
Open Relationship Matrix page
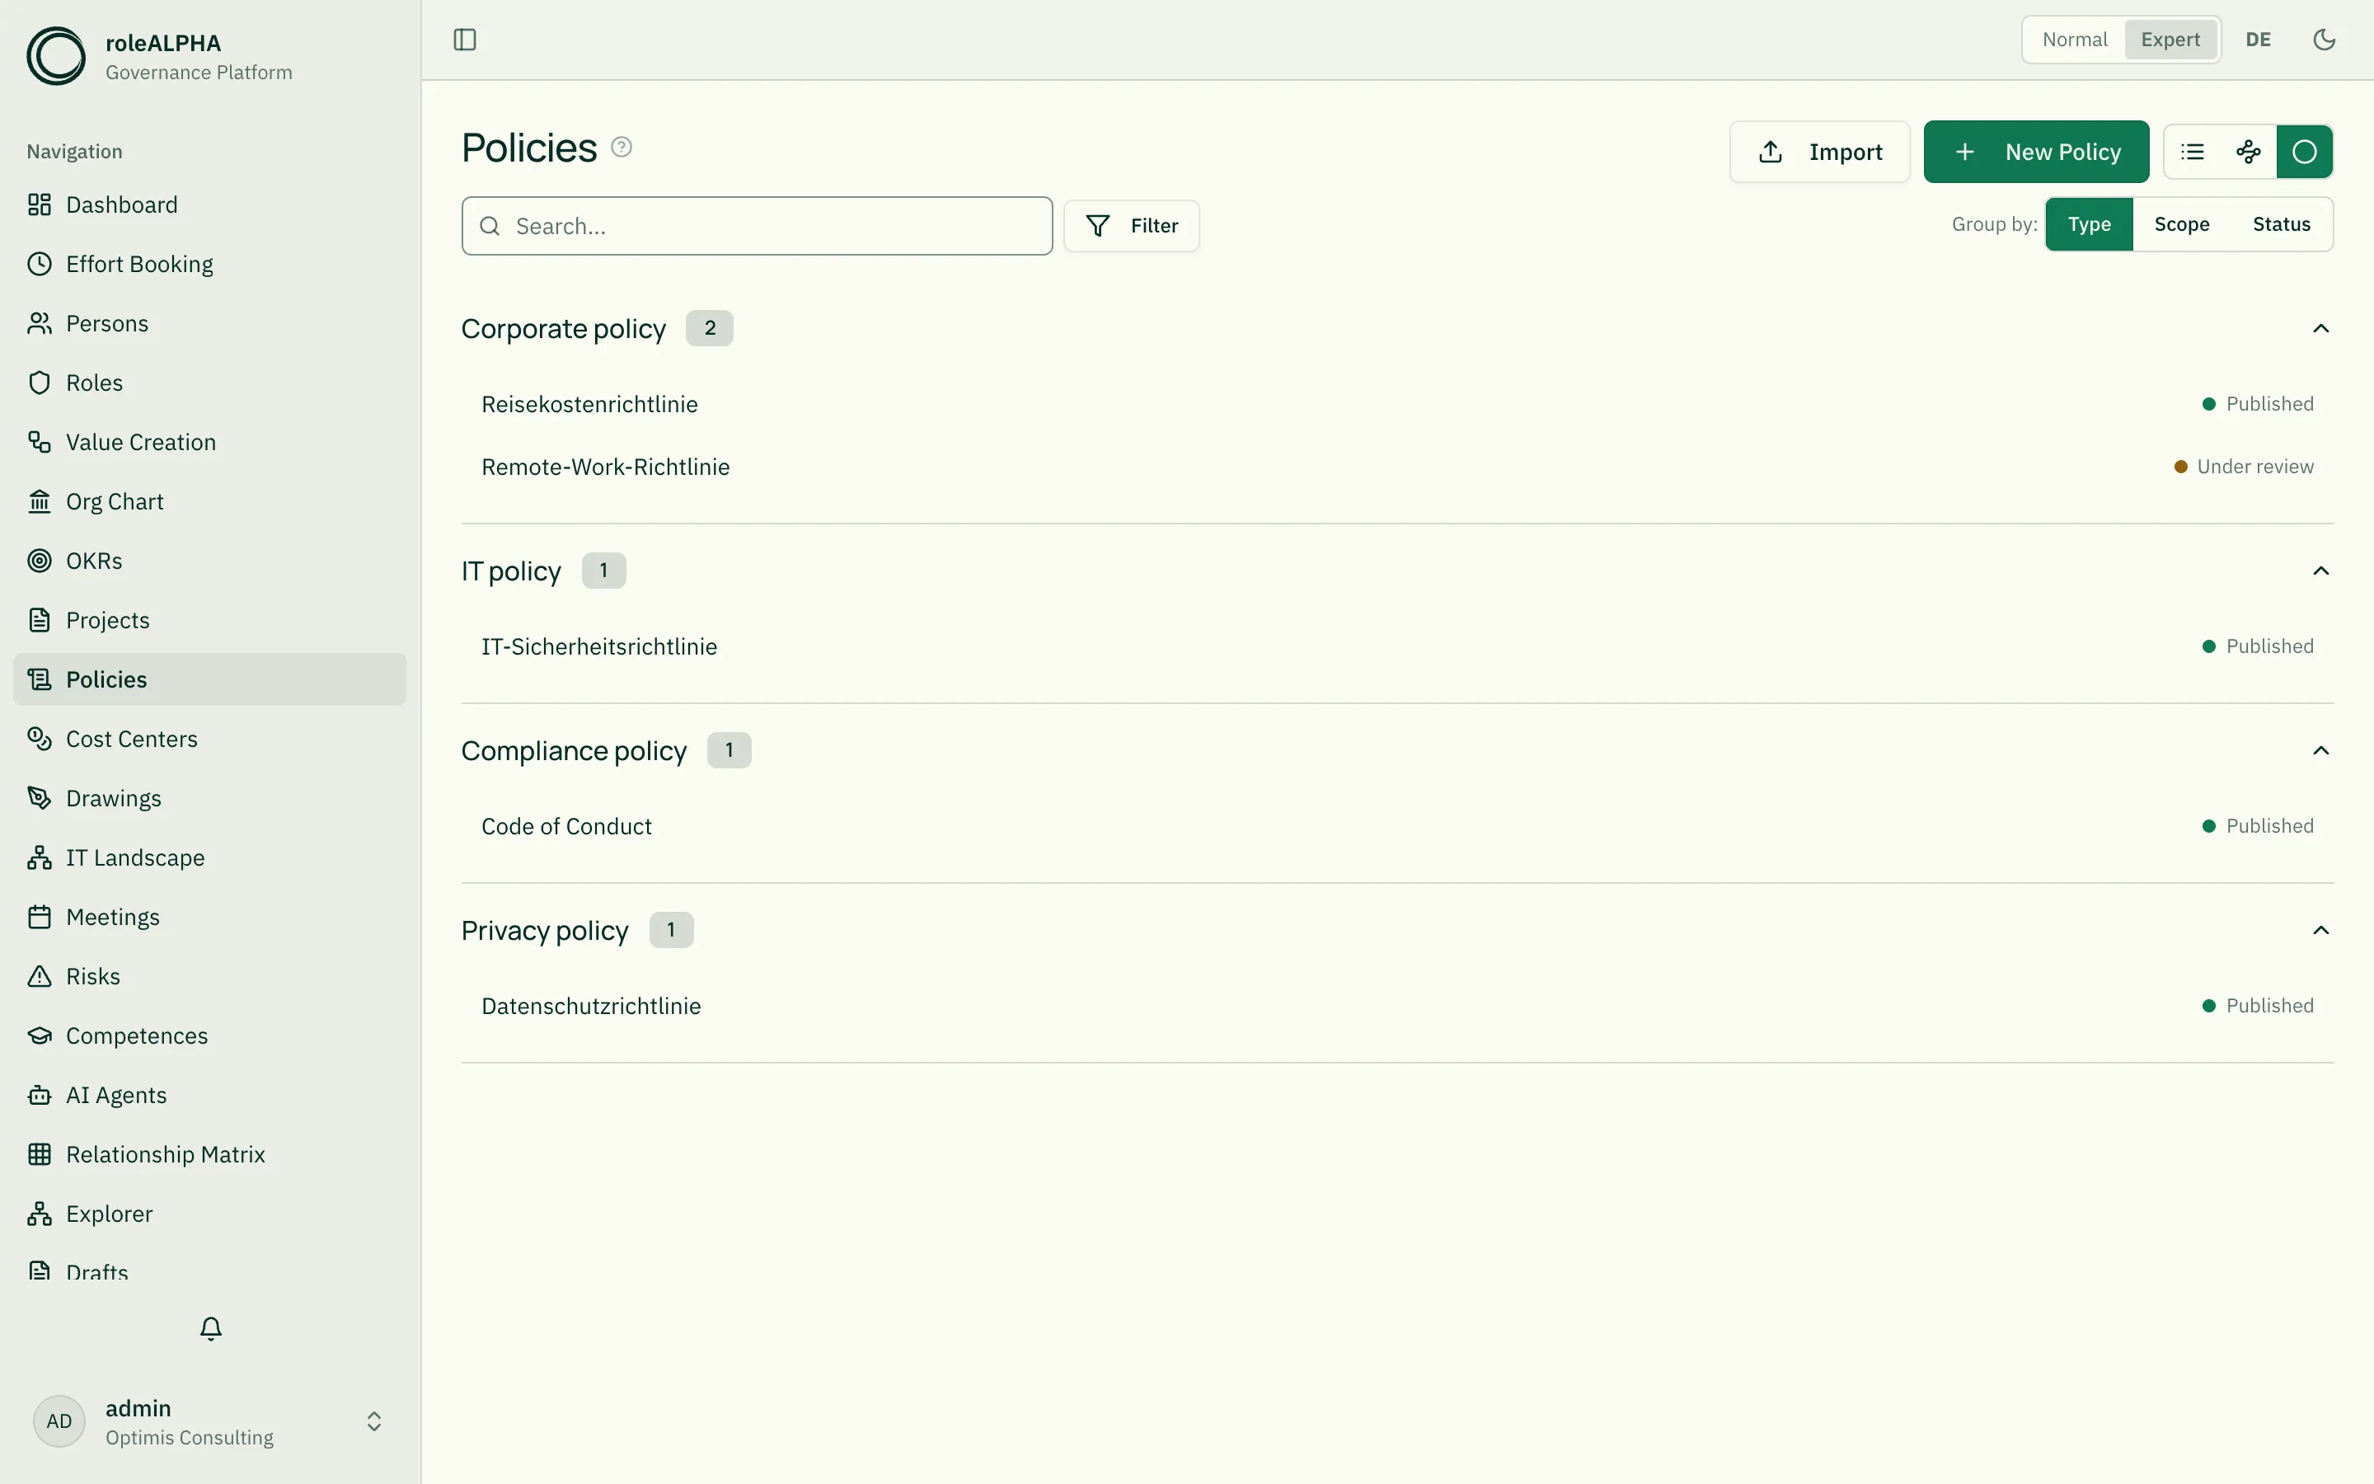pyautogui.click(x=210, y=1154)
